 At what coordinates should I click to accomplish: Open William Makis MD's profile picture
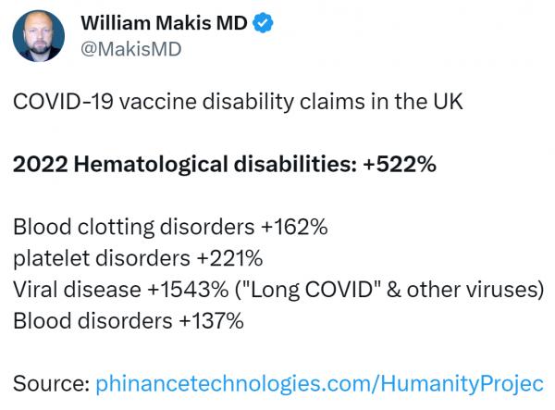42,37
